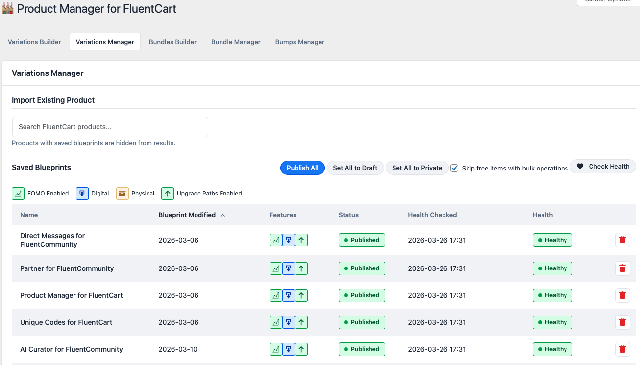640x365 pixels.
Task: Click Upgrade Paths icon in Partner row
Action: (x=301, y=268)
